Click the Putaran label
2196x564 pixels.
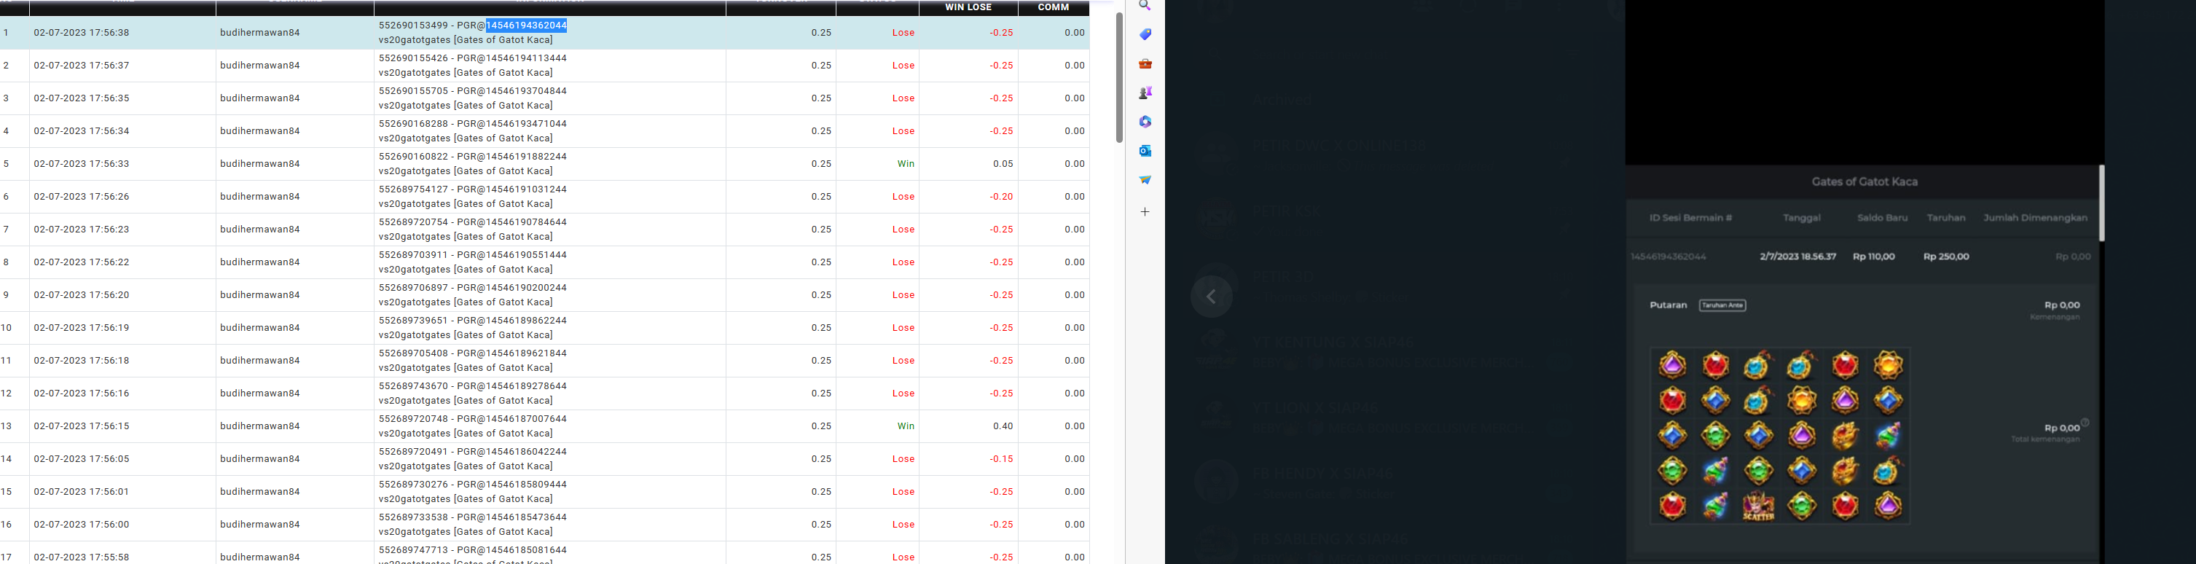1668,305
